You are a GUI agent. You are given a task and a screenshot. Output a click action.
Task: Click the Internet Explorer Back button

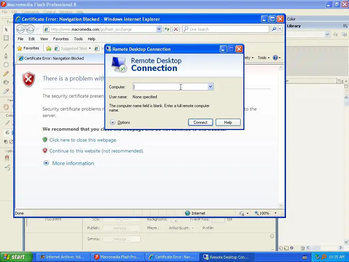[x=20, y=29]
